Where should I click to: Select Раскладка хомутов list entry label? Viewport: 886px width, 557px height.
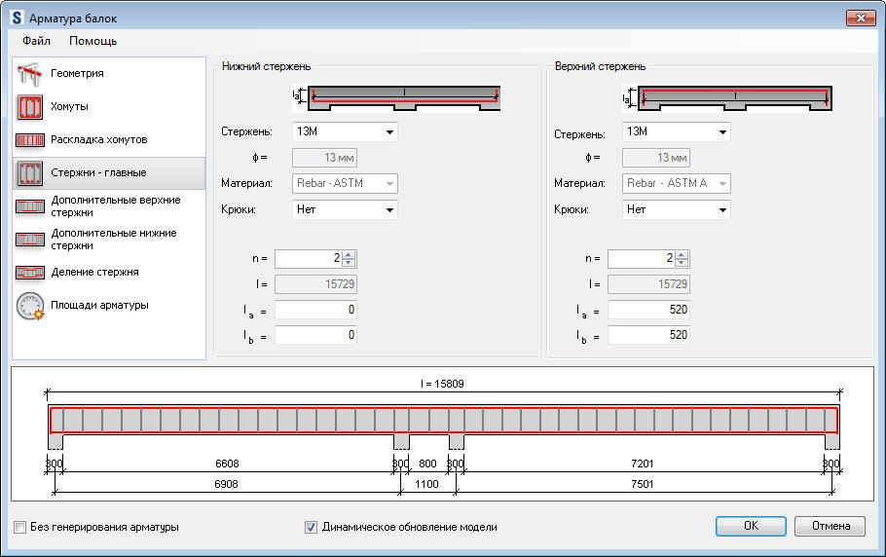tap(99, 139)
